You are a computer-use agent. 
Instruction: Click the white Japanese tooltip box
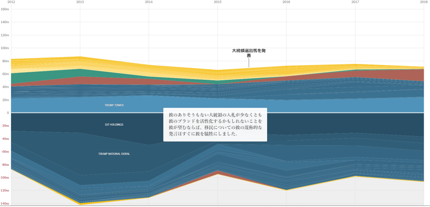215,125
